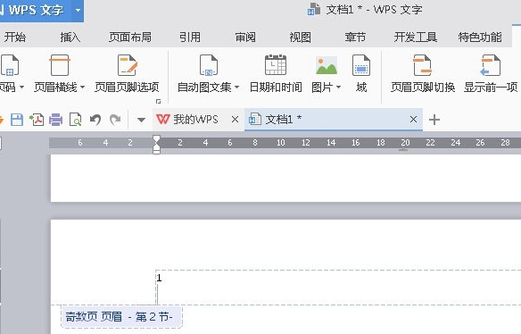
Task: Switch to the 视图 ribbon tab
Action: click(300, 37)
